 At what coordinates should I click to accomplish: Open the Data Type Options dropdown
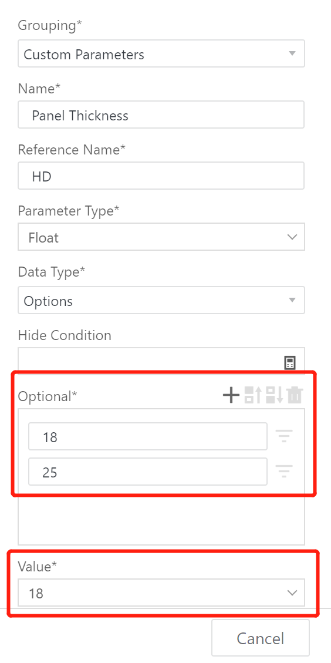[x=161, y=300]
